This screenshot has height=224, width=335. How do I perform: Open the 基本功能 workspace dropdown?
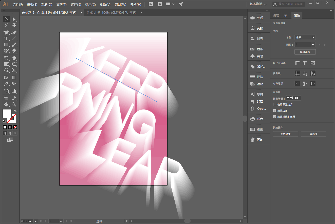click(258, 4)
